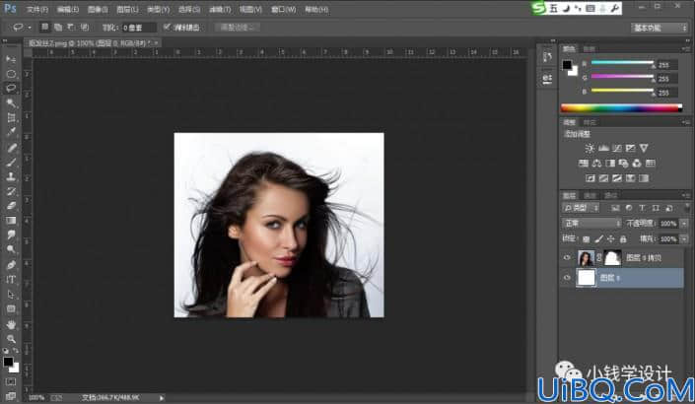This screenshot has height=404, width=695.
Task: Select the History Brush tool
Action: pos(11,191)
